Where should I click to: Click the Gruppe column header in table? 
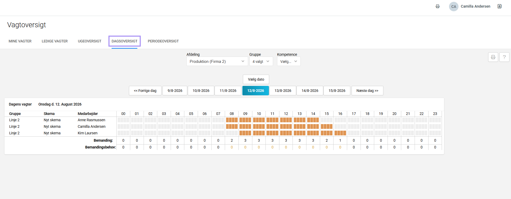(x=15, y=114)
